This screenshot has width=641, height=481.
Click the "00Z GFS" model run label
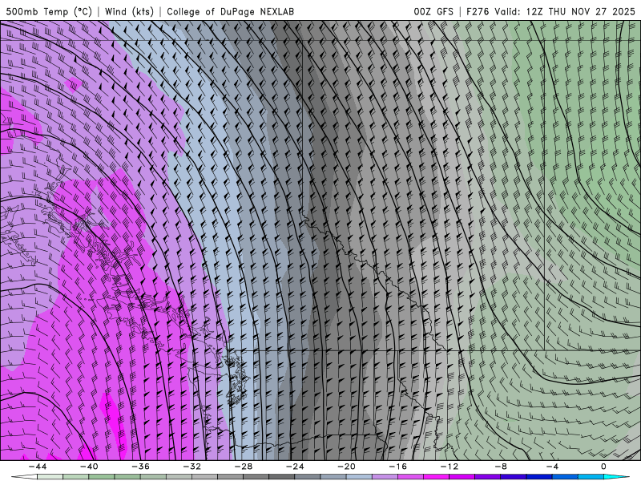click(433, 11)
